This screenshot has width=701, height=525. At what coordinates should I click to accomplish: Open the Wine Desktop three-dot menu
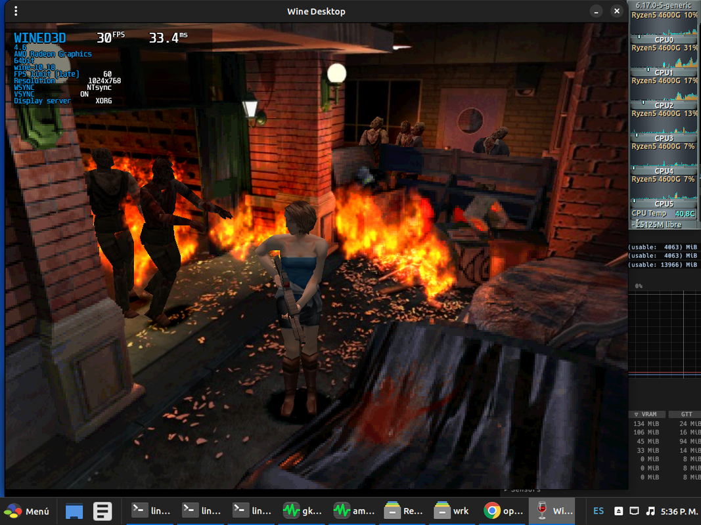click(x=16, y=11)
